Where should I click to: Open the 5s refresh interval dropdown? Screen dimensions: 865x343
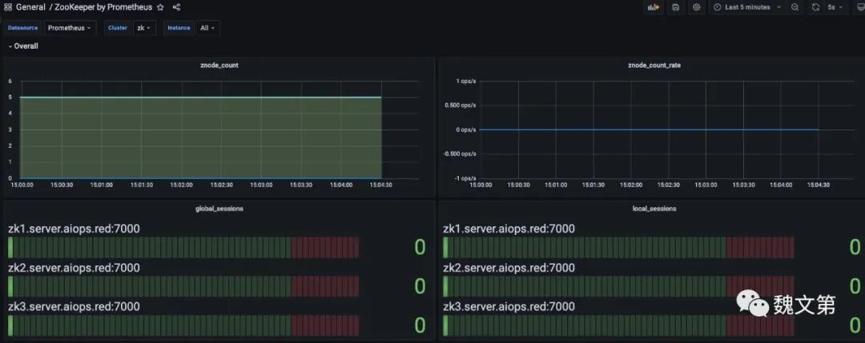click(x=835, y=7)
